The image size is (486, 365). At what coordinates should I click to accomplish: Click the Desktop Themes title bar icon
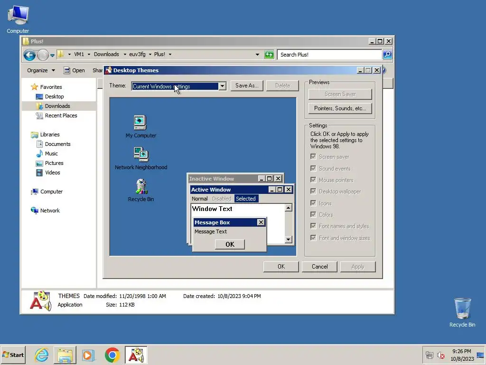[109, 70]
